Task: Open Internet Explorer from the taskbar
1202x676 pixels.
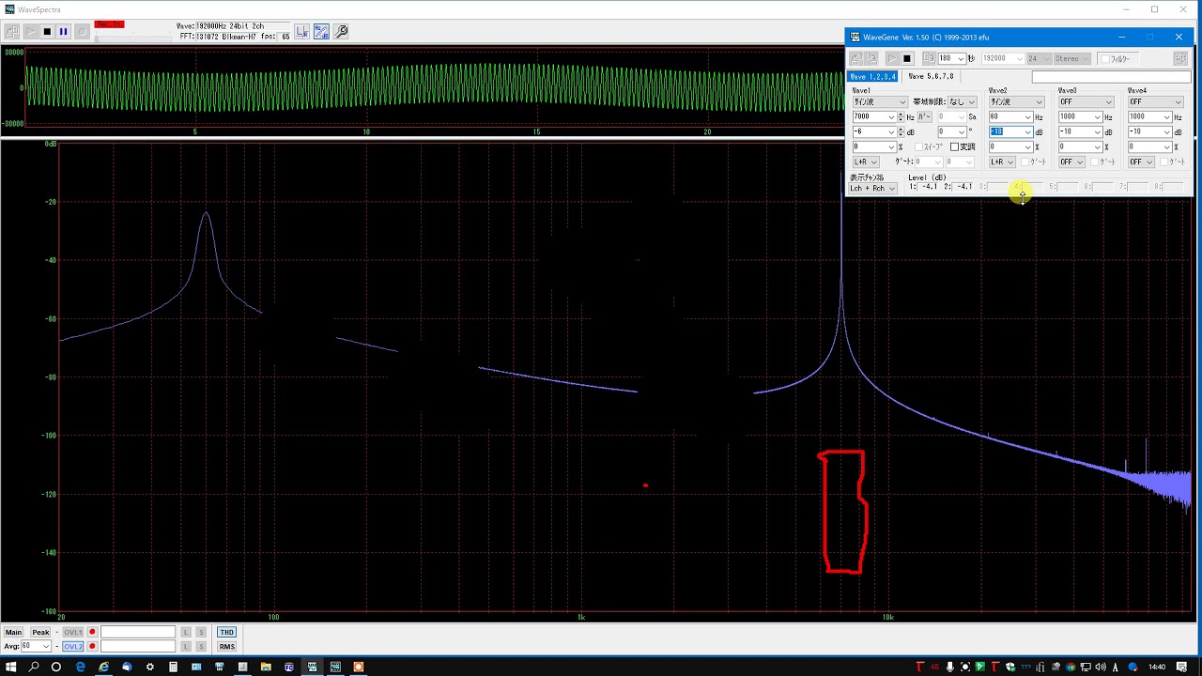Action: (103, 667)
